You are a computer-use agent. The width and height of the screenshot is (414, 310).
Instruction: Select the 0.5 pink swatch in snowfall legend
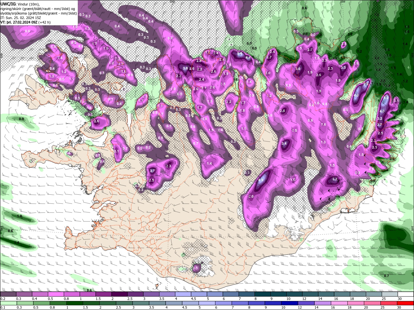coord(56,294)
